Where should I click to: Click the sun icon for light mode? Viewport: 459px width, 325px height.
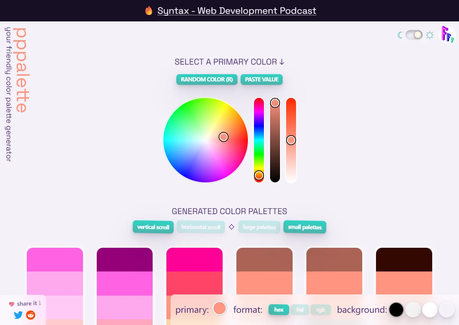[430, 35]
